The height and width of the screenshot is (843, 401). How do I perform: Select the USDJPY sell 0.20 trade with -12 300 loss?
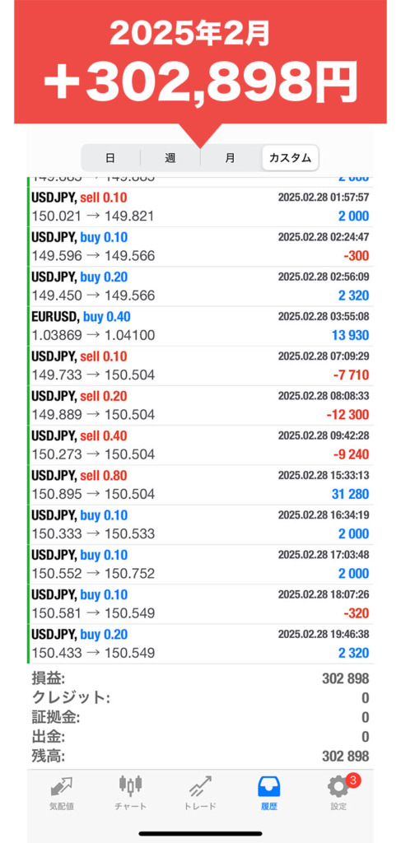click(200, 406)
